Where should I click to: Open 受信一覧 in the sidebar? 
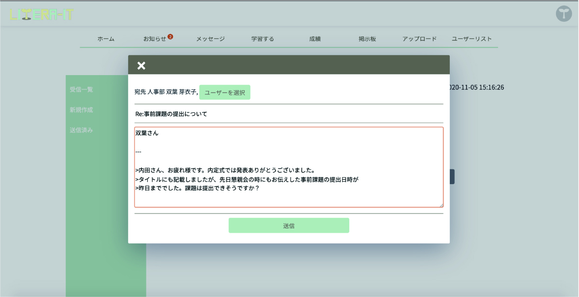coord(81,89)
